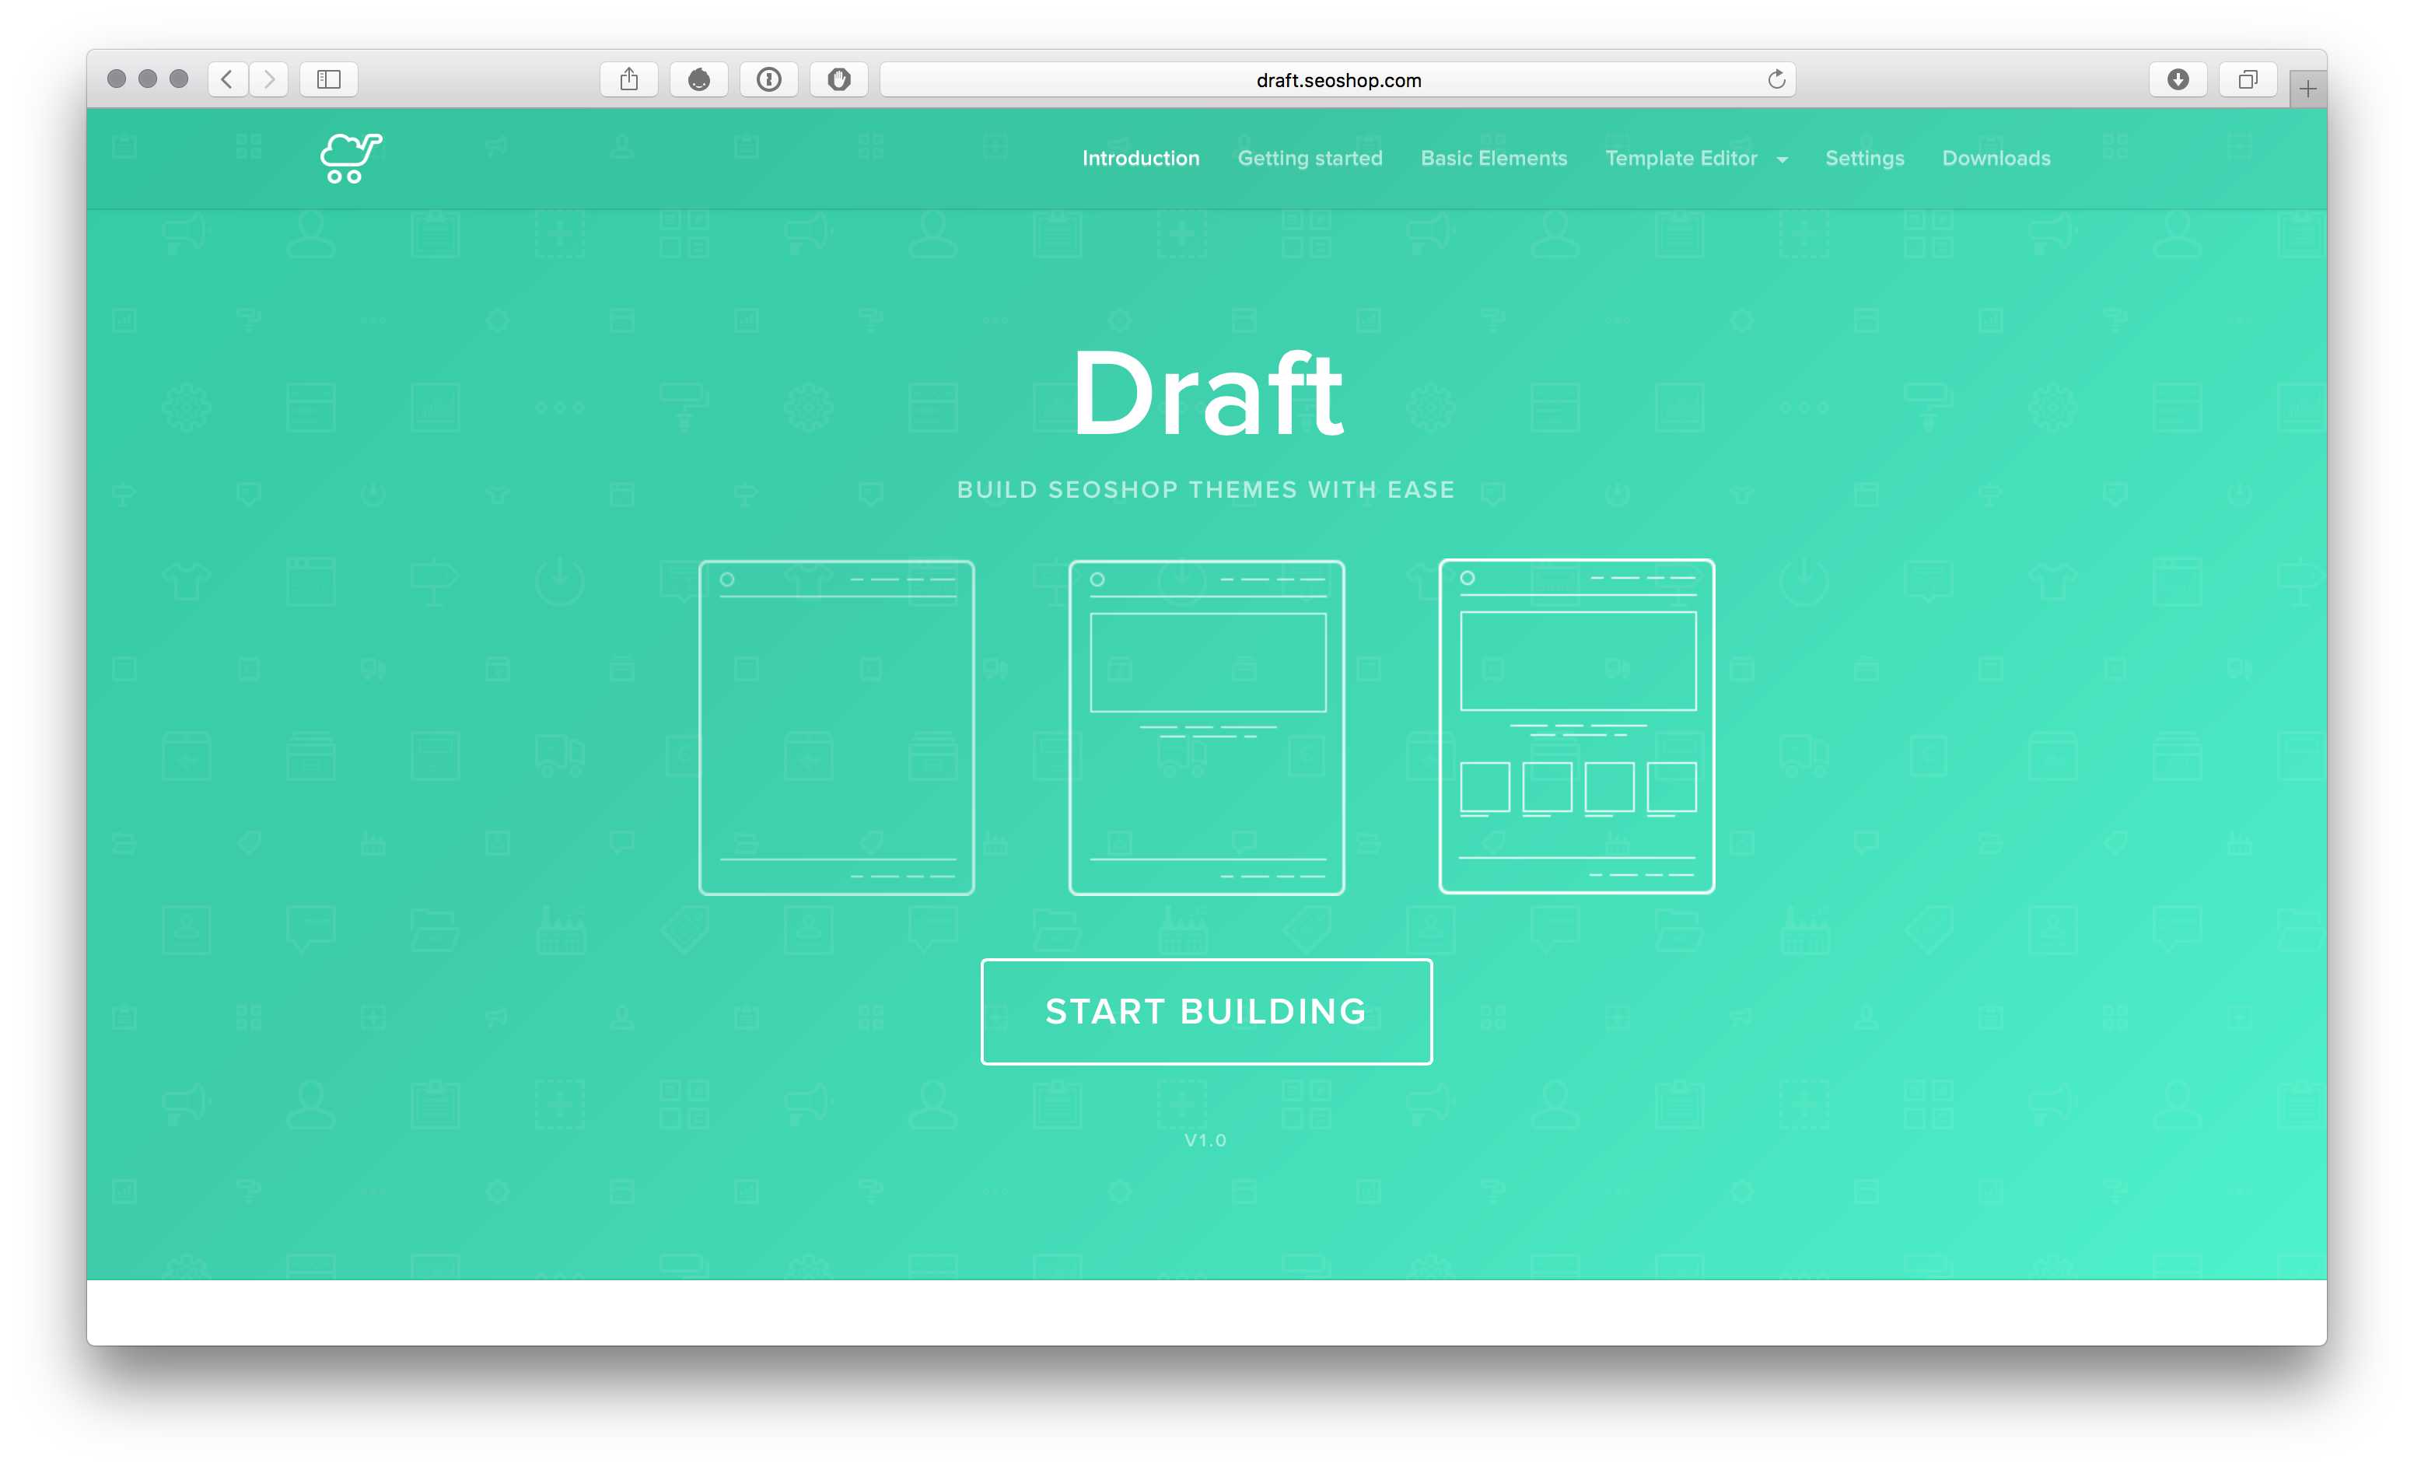Open the Getting started section

tap(1310, 158)
